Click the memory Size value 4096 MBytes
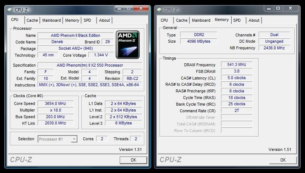305x173 pixels. tap(199, 41)
